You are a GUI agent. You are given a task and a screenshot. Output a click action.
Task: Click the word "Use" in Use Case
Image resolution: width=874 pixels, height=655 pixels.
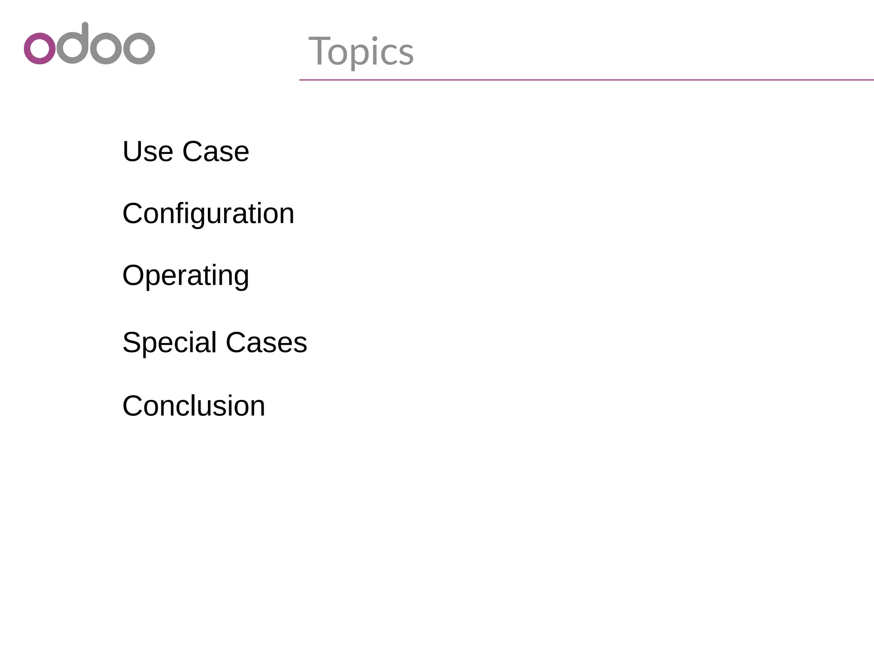148,151
